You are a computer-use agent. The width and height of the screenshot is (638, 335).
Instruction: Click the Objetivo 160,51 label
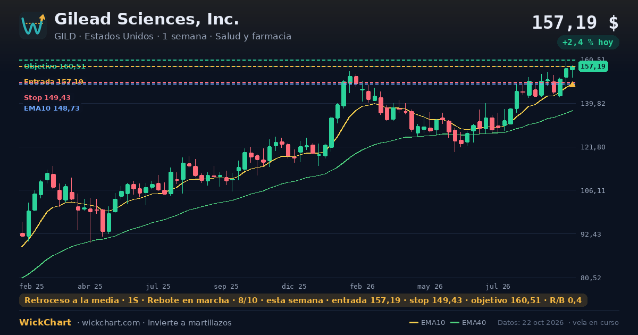pos(55,66)
